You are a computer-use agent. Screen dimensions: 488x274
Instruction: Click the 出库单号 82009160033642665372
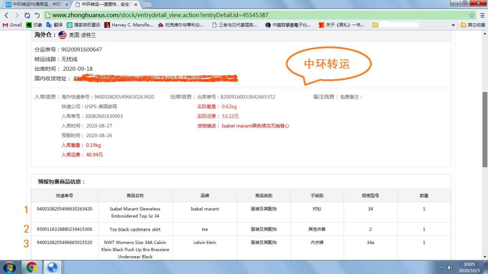tap(236, 97)
